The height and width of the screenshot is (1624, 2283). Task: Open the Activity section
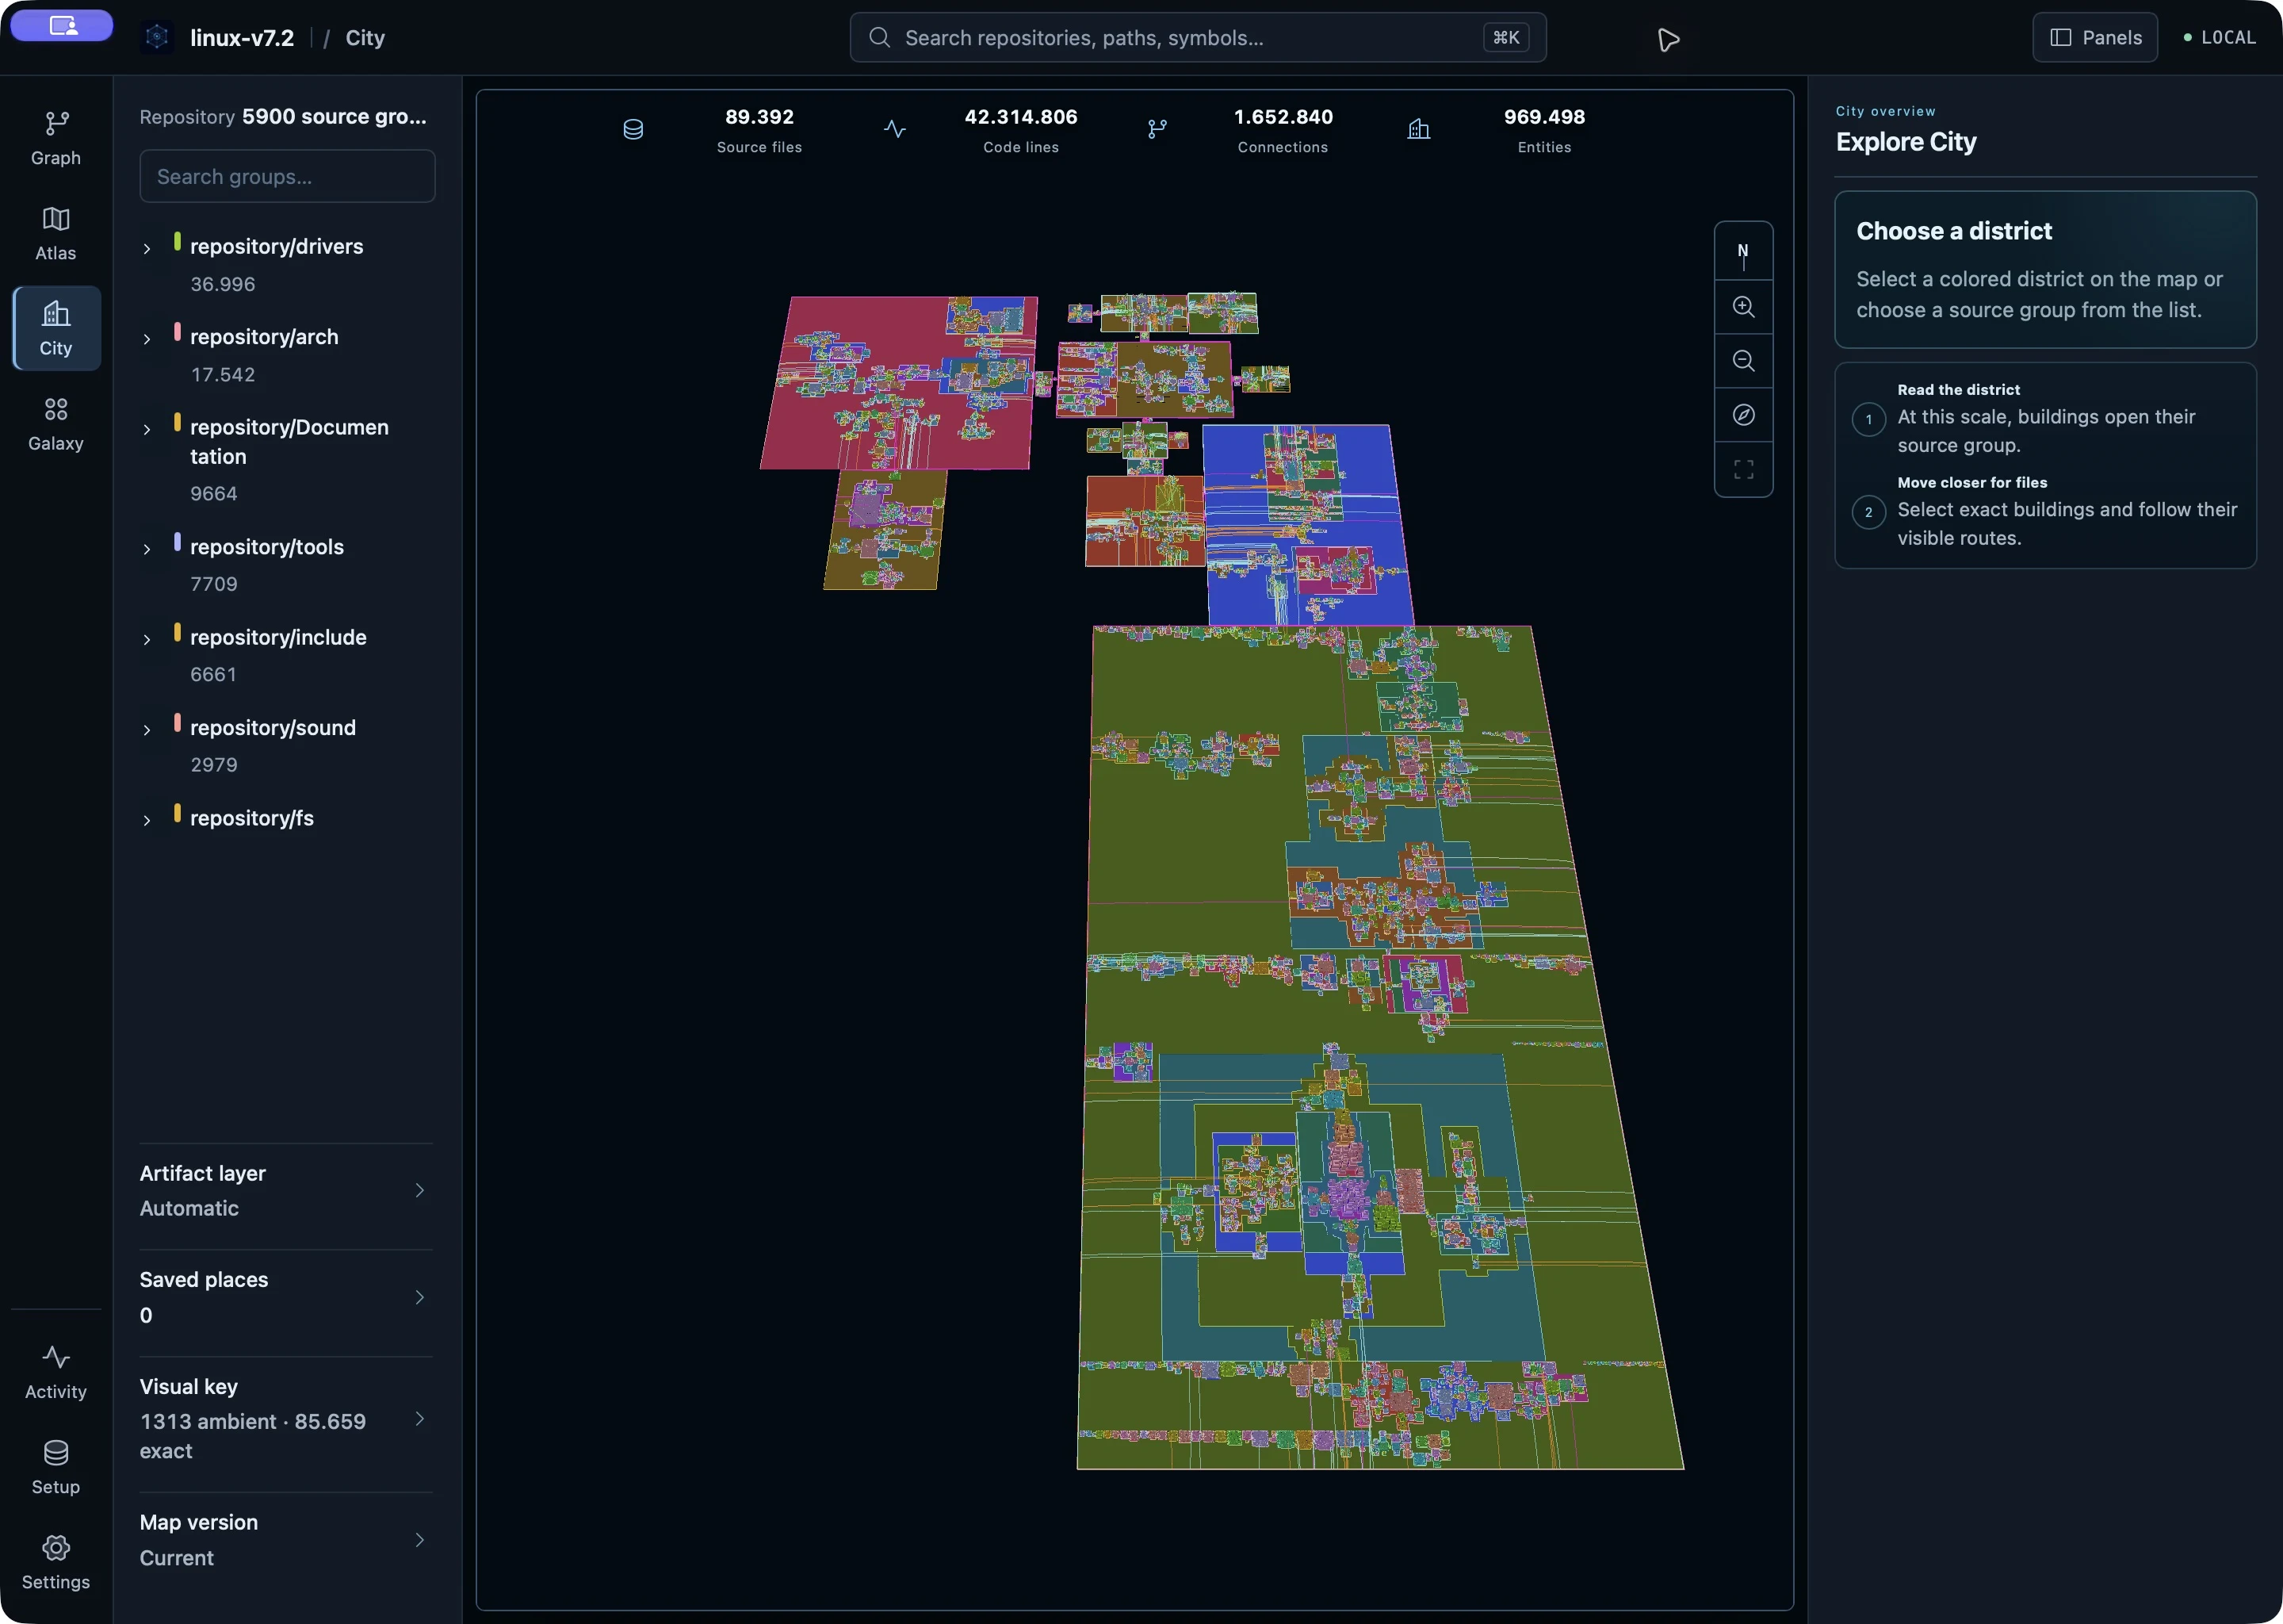pyautogui.click(x=56, y=1372)
